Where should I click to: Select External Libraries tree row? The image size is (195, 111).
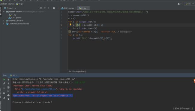point(15,21)
